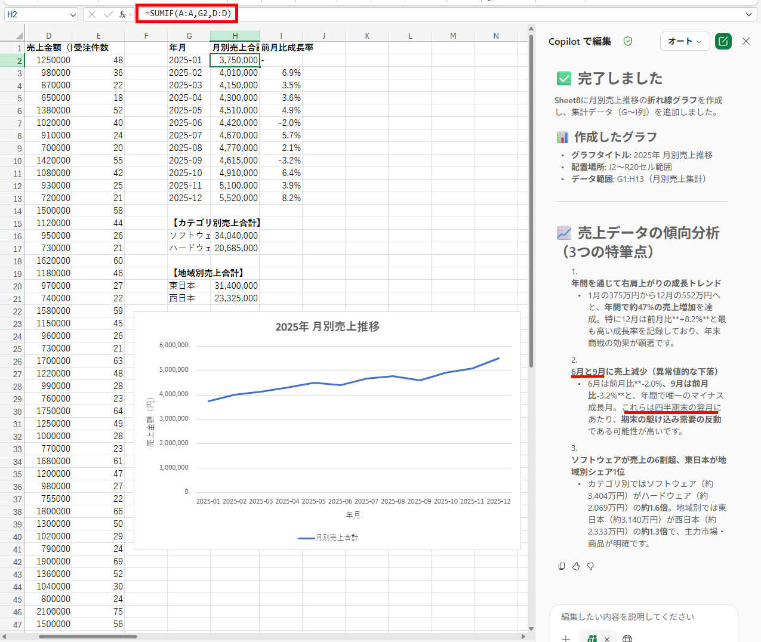This screenshot has height=642, width=761.
Task: Click the green shield icon beside Copilot title
Action: [x=628, y=41]
